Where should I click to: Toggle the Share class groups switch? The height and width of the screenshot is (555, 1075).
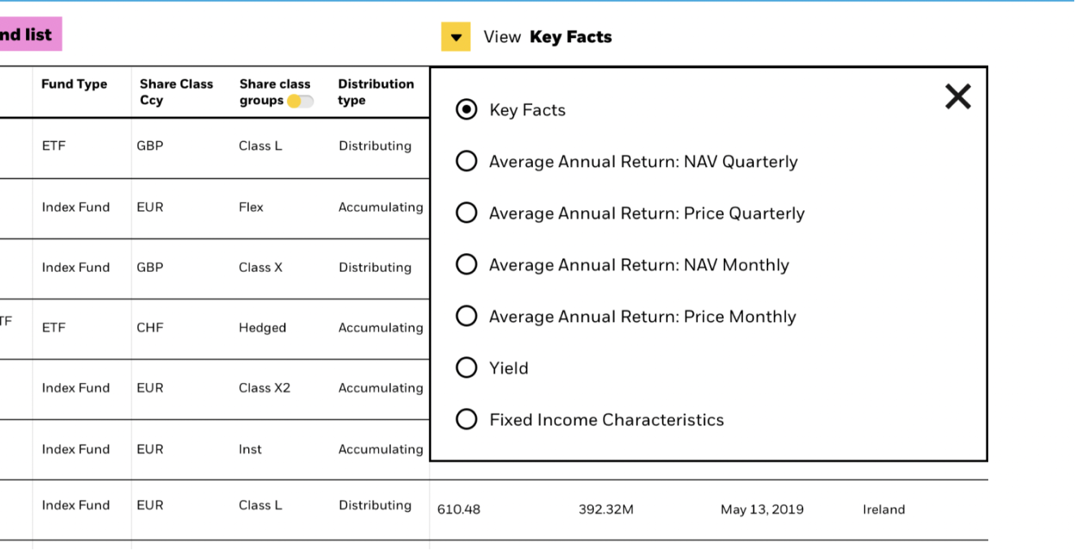pos(300,101)
